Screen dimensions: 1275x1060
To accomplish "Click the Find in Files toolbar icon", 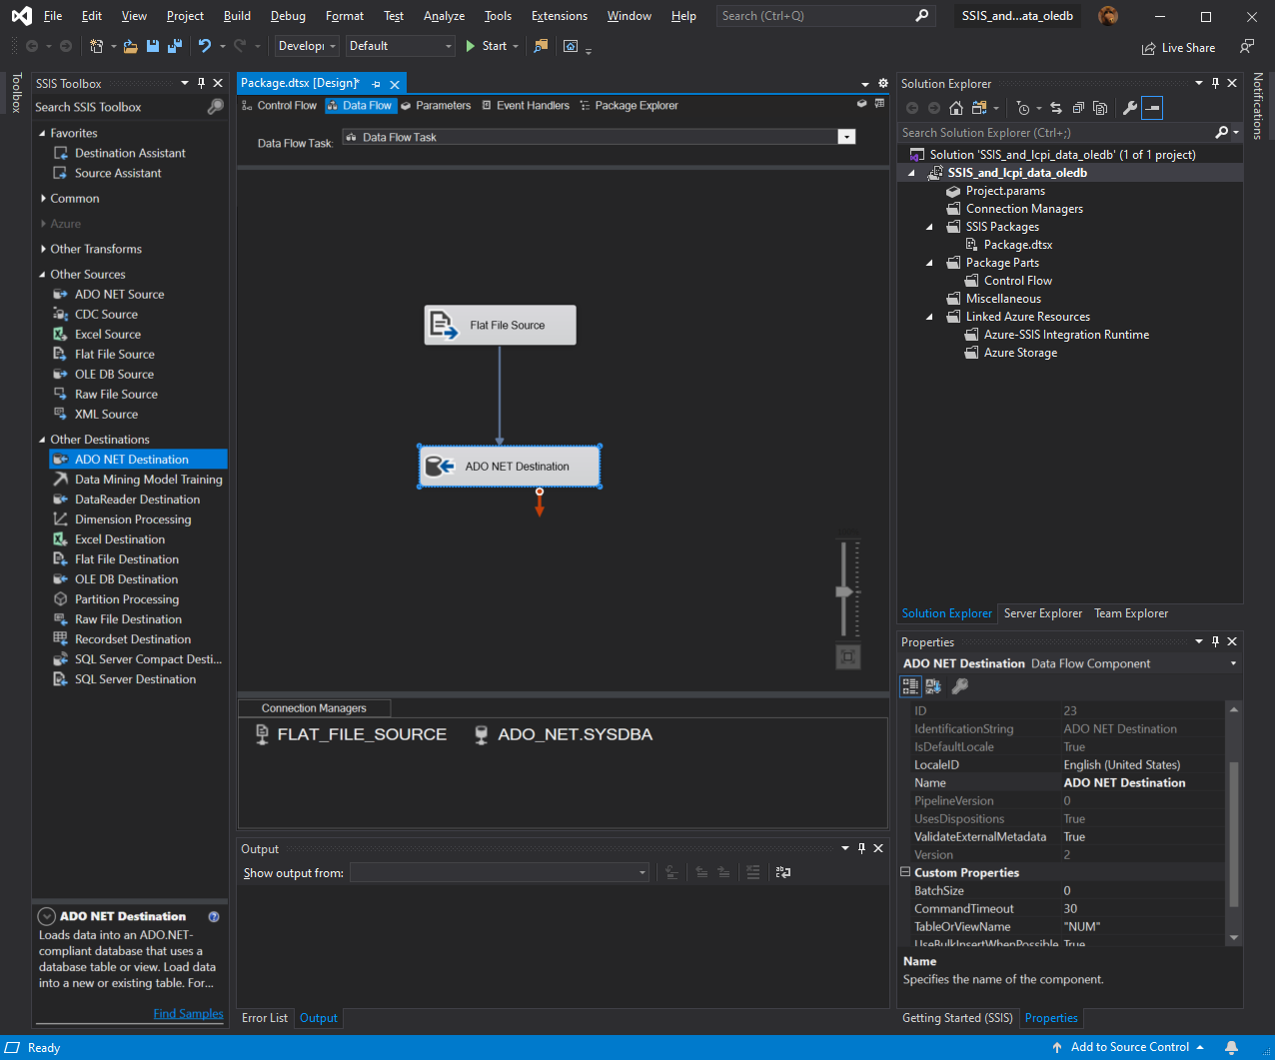I will pyautogui.click(x=541, y=46).
